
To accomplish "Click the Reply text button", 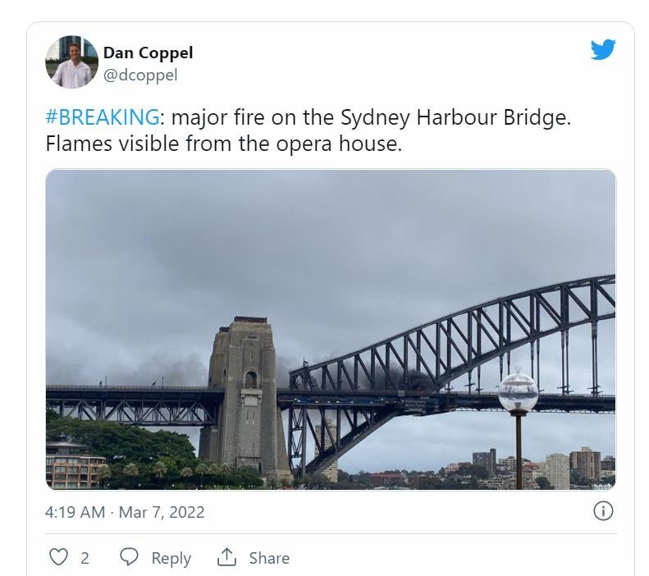I will pyautogui.click(x=171, y=558).
